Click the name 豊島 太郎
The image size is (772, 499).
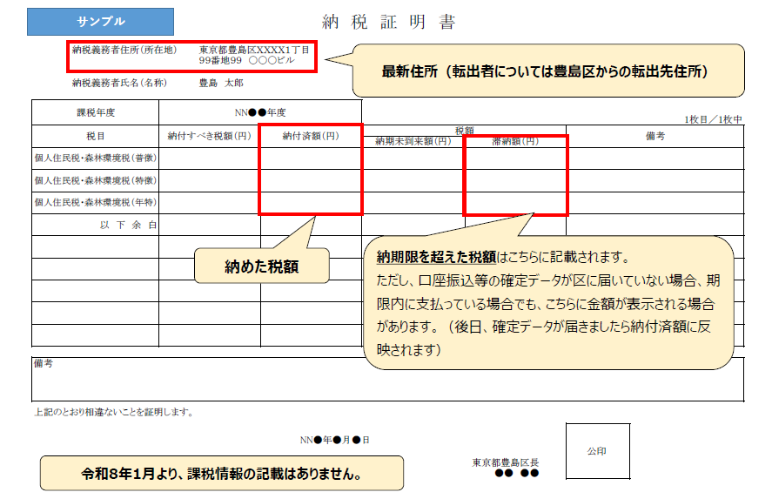[221, 83]
